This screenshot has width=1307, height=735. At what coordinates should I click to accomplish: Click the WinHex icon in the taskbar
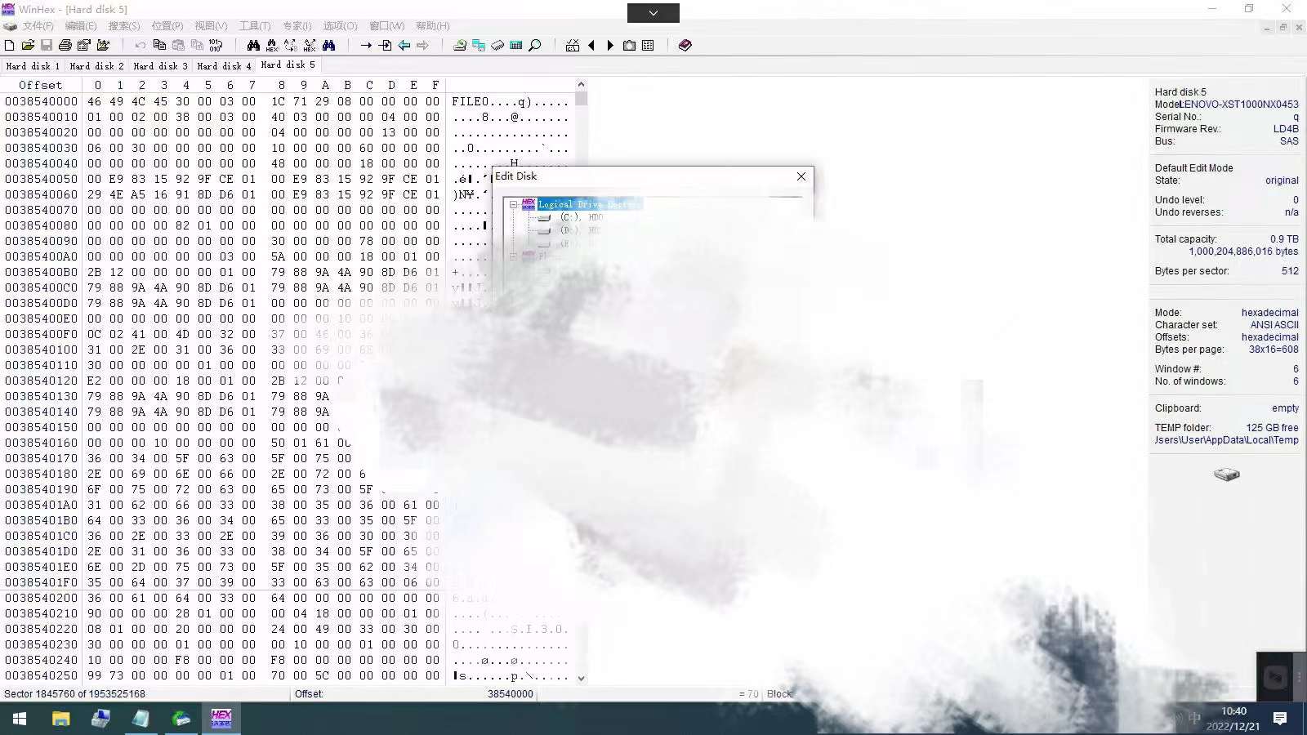pos(221,719)
